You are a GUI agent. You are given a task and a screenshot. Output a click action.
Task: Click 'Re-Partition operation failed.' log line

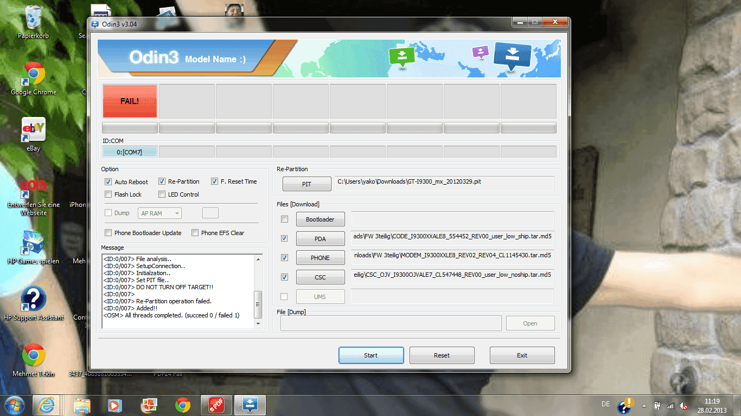[x=174, y=301]
